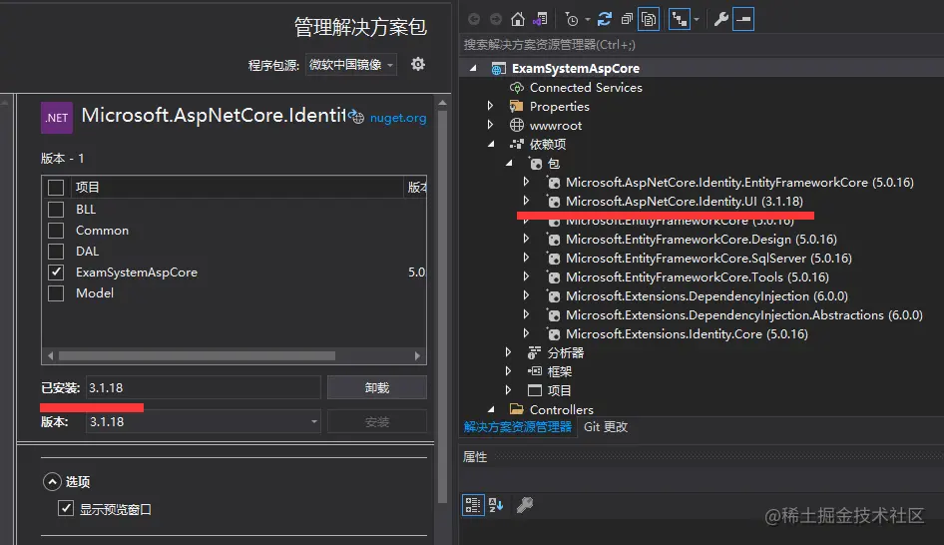The height and width of the screenshot is (545, 944).
Task: Switch between solutions and folder views icon
Action: (540, 19)
